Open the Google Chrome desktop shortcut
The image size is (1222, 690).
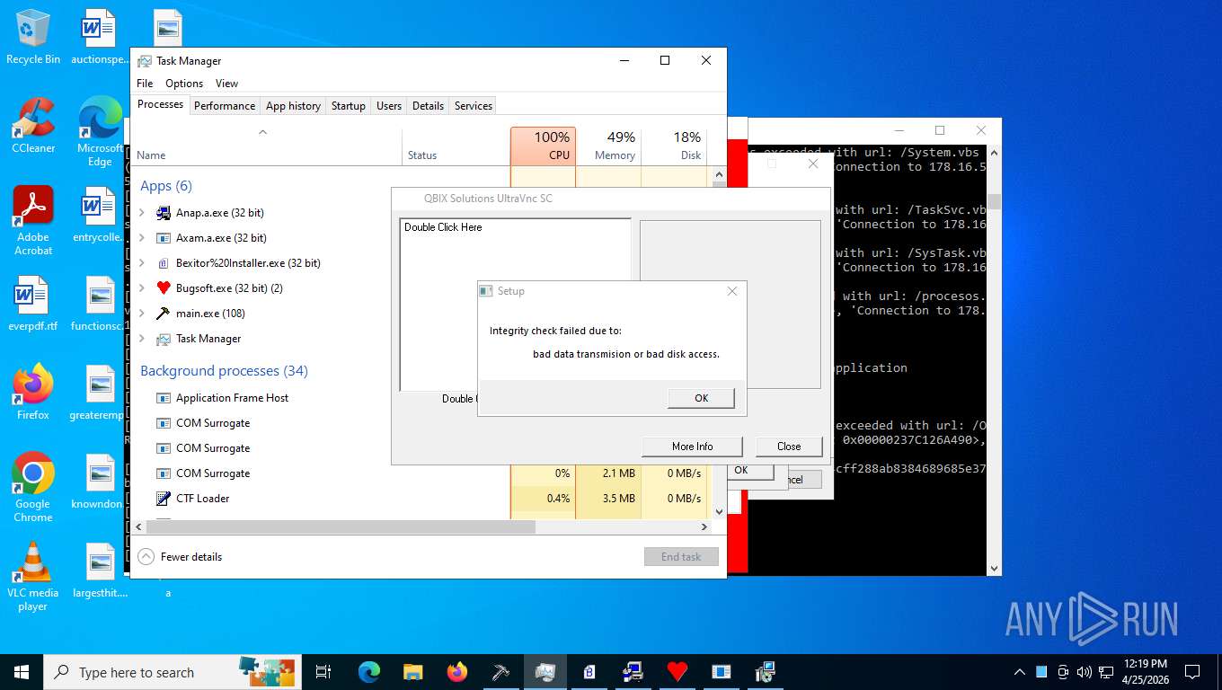(x=33, y=487)
